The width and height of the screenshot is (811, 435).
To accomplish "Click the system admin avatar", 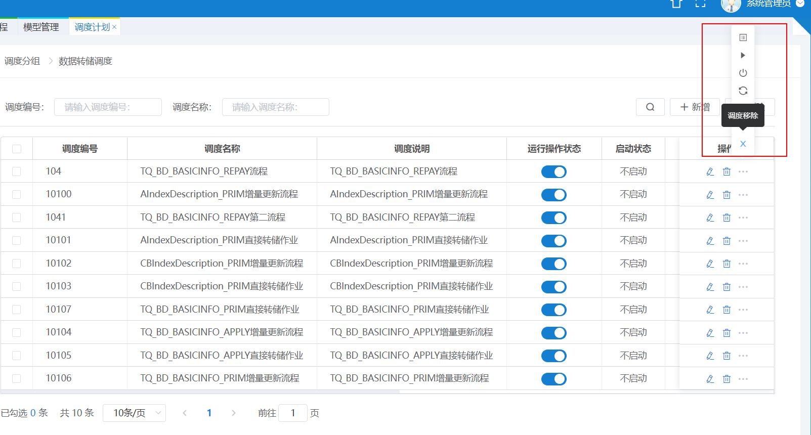I will coord(731,5).
